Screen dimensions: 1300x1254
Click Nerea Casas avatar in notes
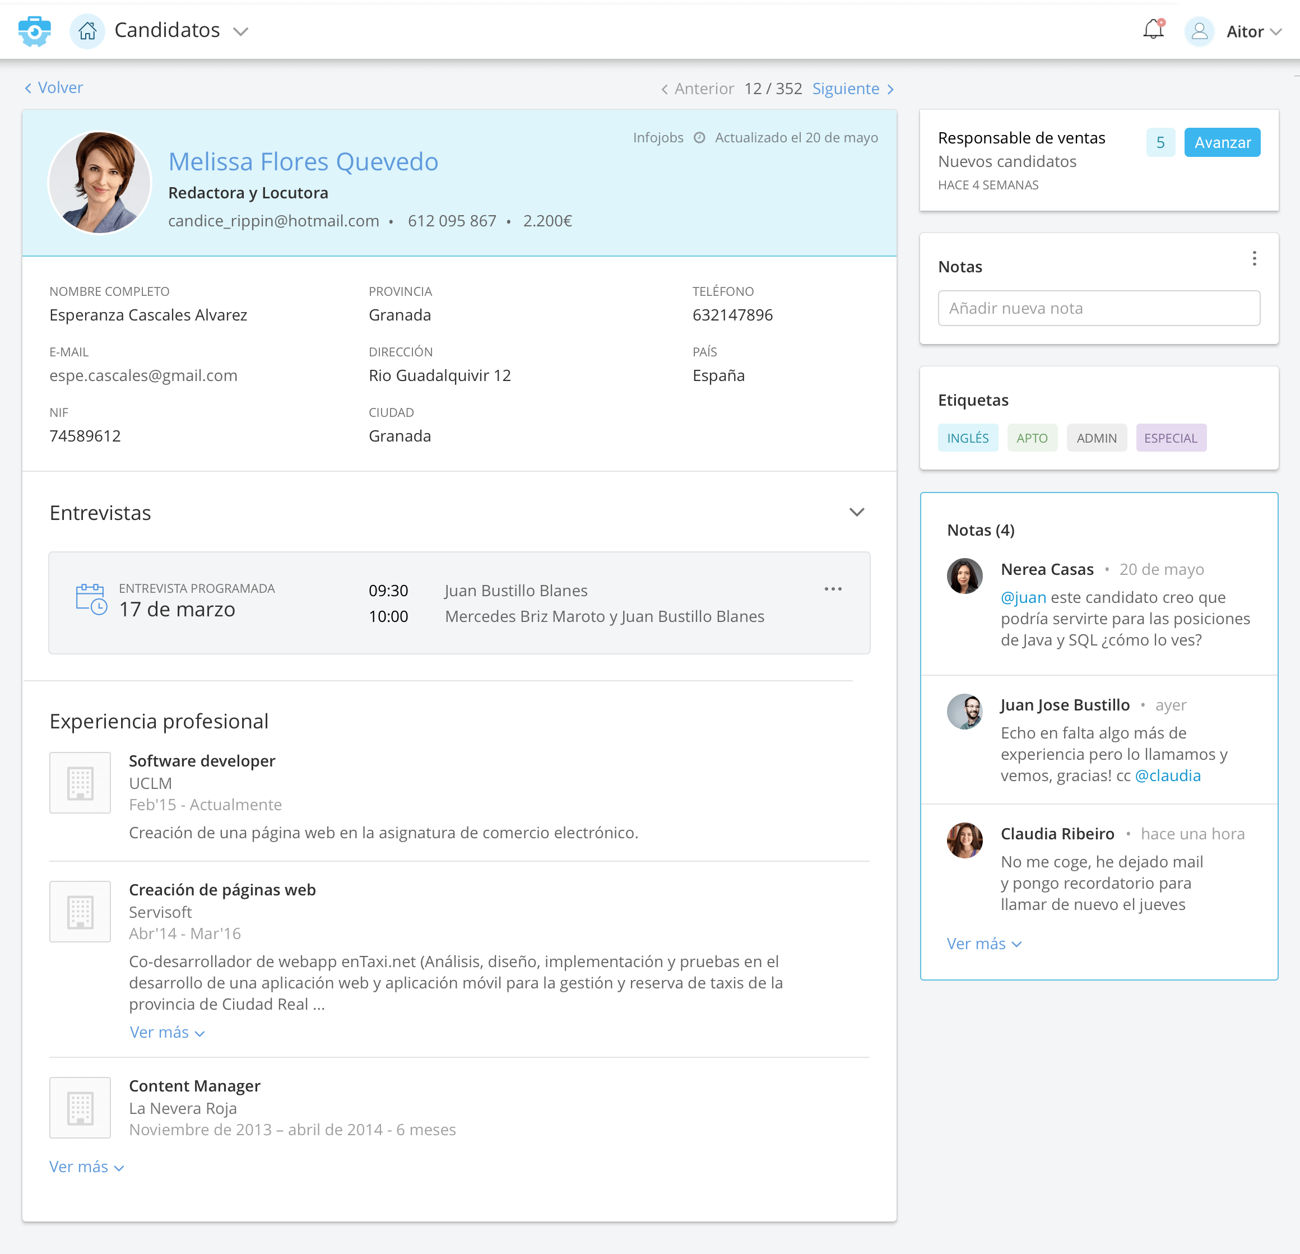coord(964,575)
